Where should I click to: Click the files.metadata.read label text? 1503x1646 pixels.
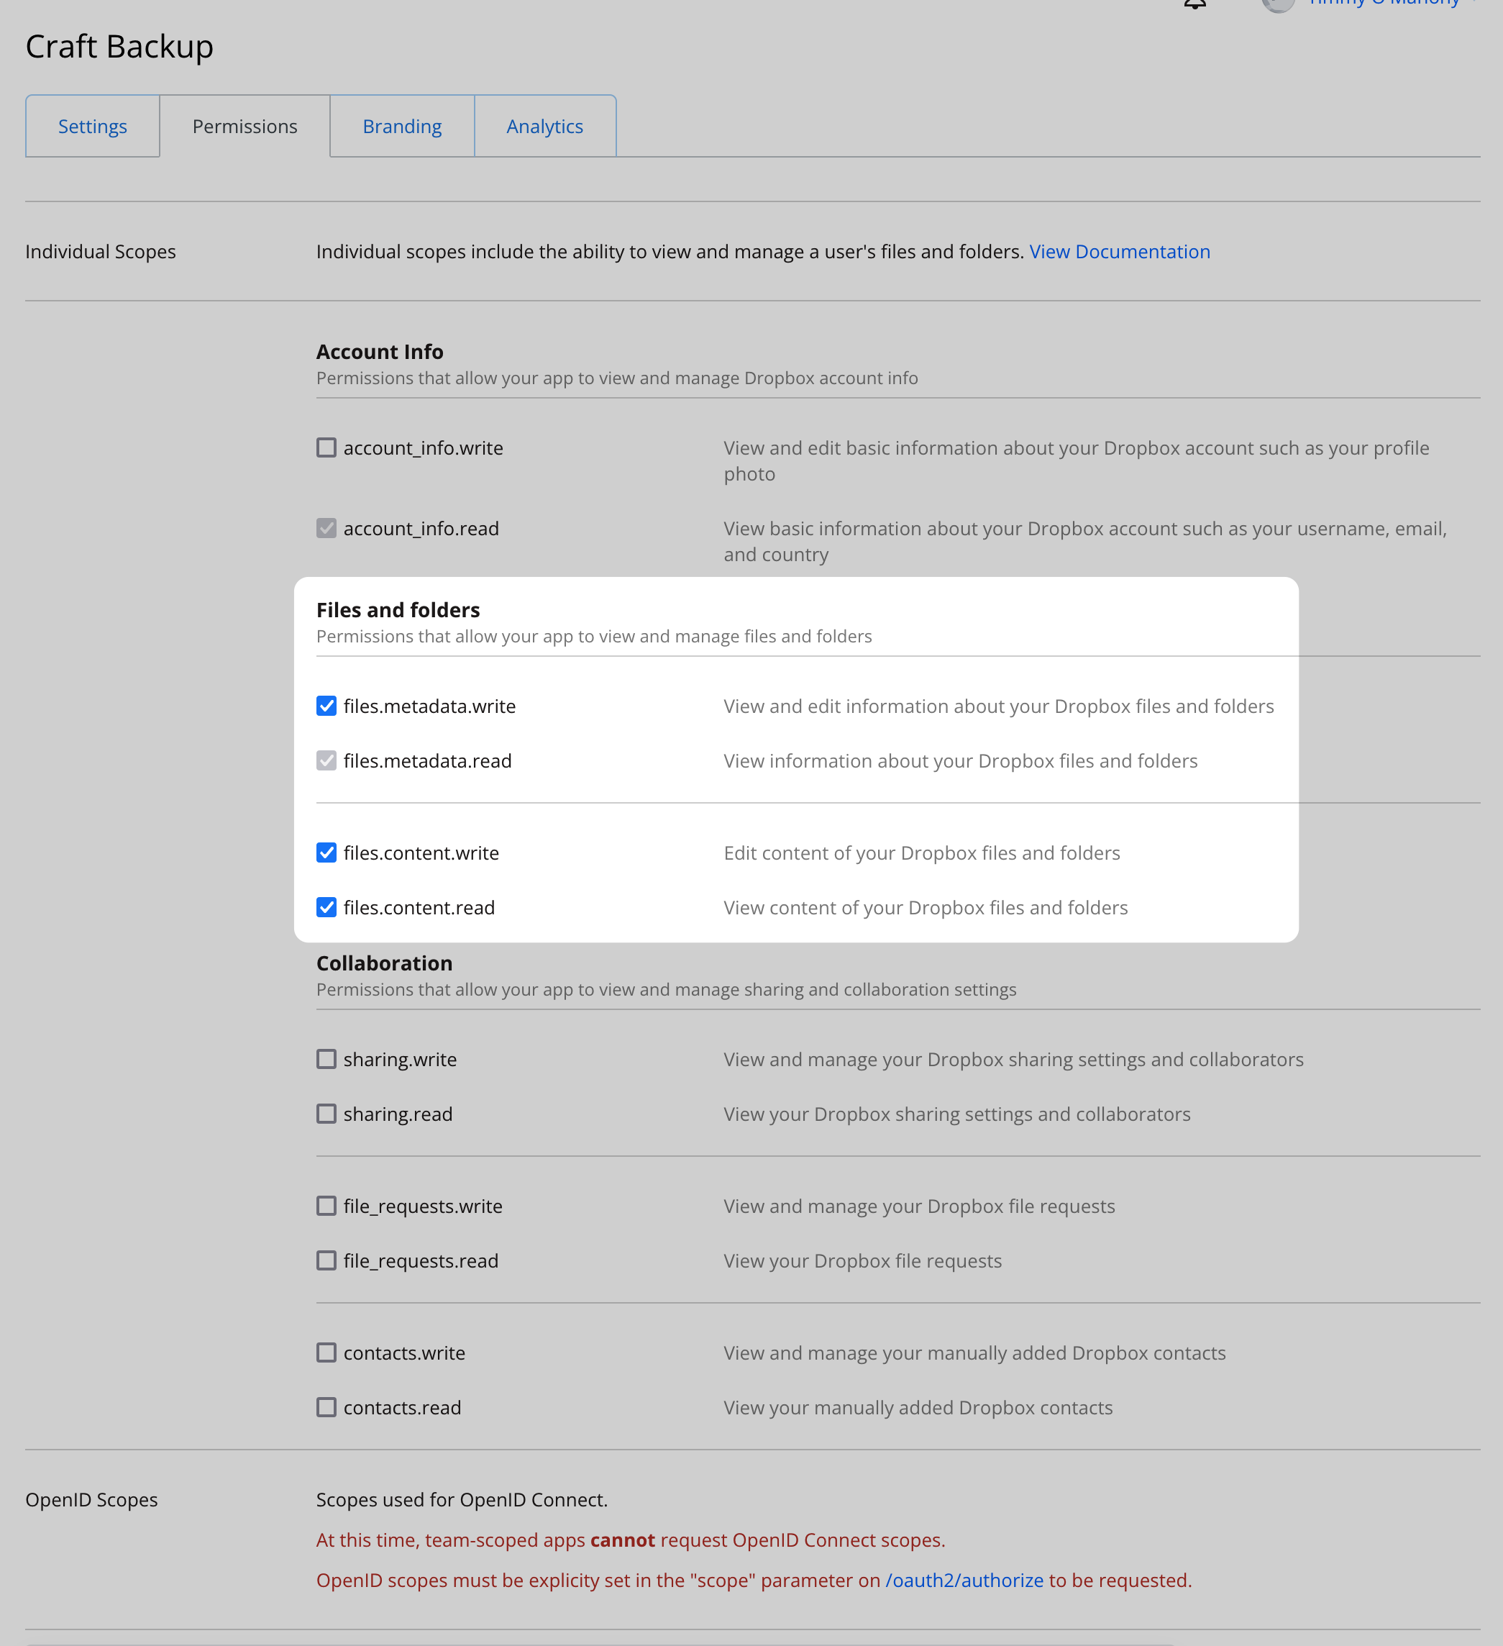[428, 760]
